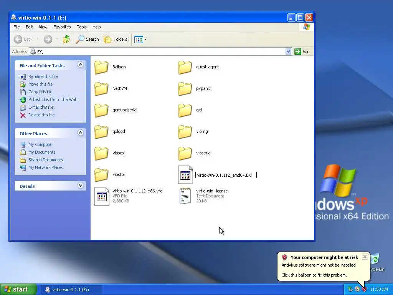The width and height of the screenshot is (393, 295).
Task: Open the Balloon folder icon
Action: 101,67
